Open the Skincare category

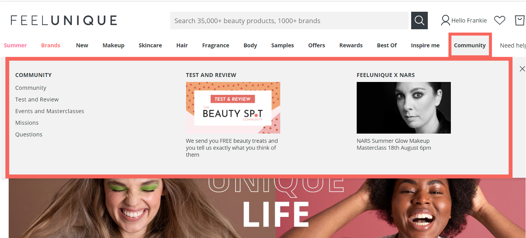(x=150, y=45)
